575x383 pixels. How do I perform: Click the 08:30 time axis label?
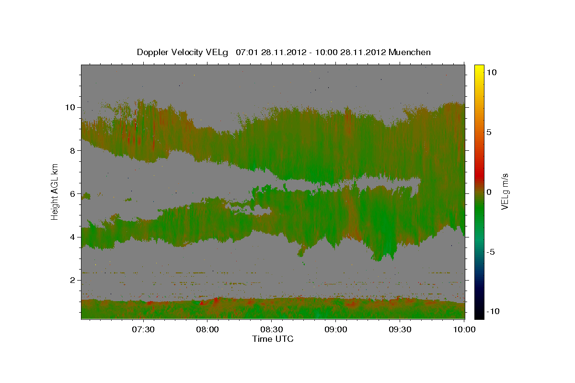pyautogui.click(x=271, y=329)
